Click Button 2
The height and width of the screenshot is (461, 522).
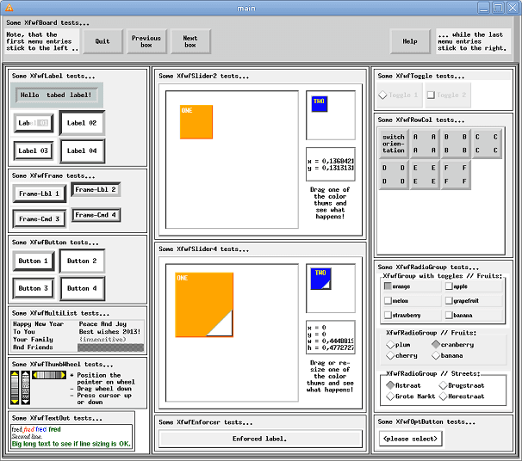tap(82, 261)
